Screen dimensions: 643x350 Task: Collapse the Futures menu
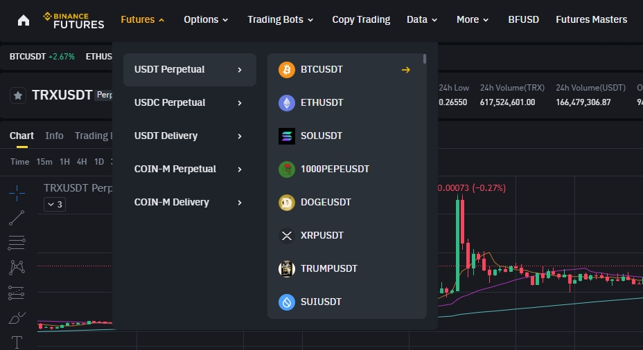coord(142,19)
